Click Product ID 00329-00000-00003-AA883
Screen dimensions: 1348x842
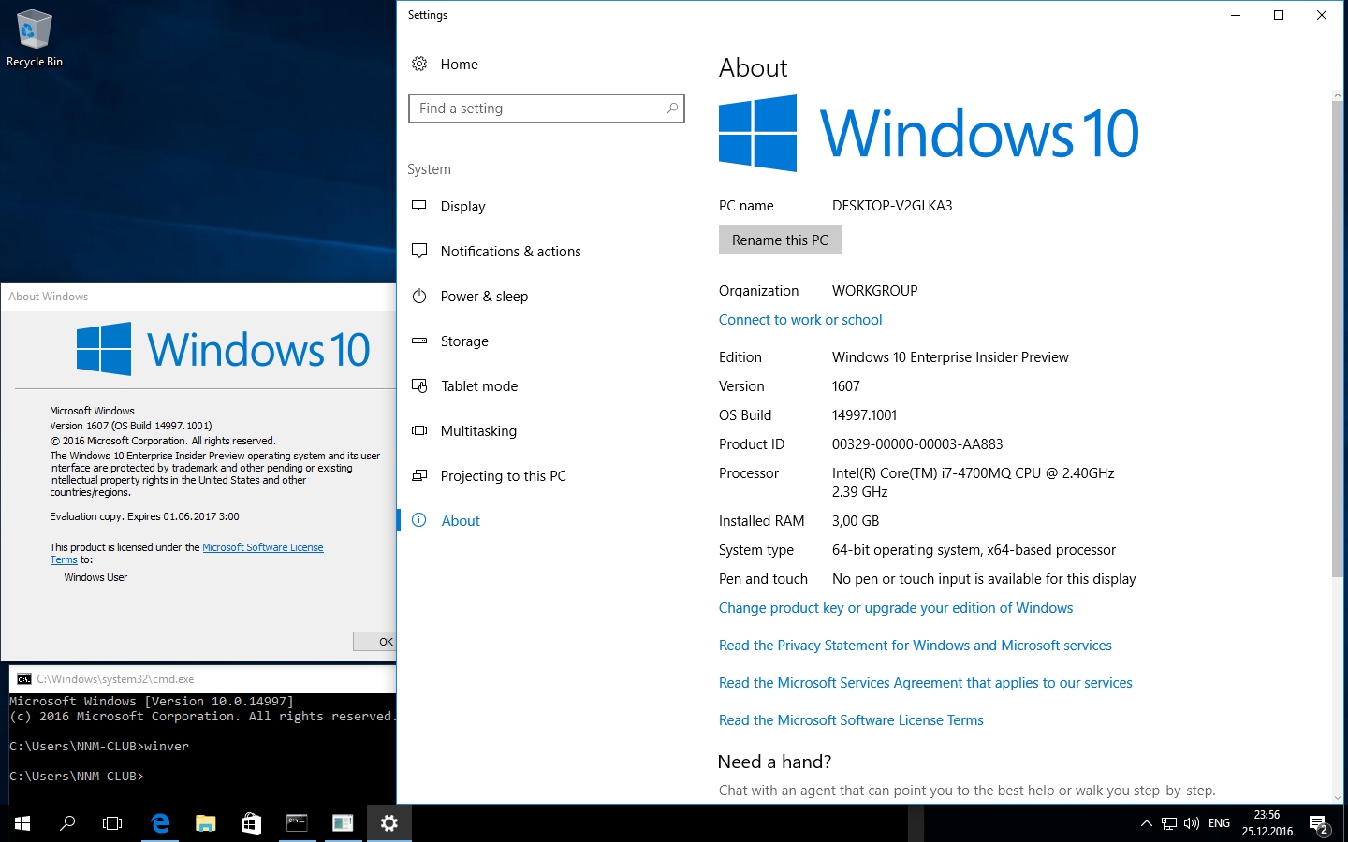(917, 444)
